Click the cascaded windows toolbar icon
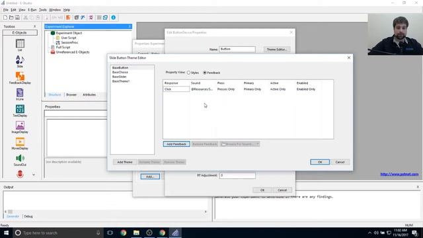 tap(105, 18)
